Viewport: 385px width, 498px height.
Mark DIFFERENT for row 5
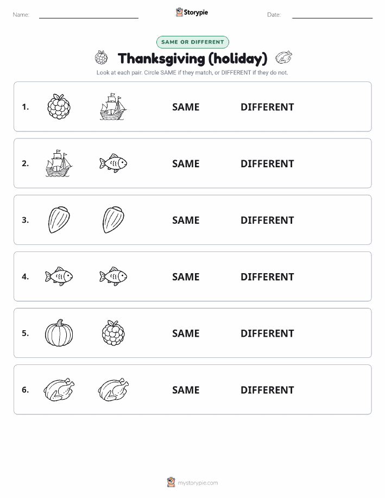(x=267, y=333)
